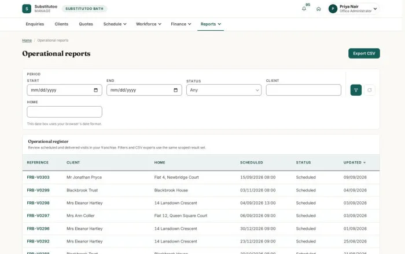Click Blackbrook House in FRB-V0299 row

[171, 190]
